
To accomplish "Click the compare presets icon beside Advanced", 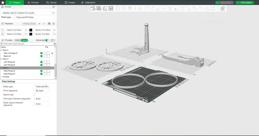I will point(54,40).
